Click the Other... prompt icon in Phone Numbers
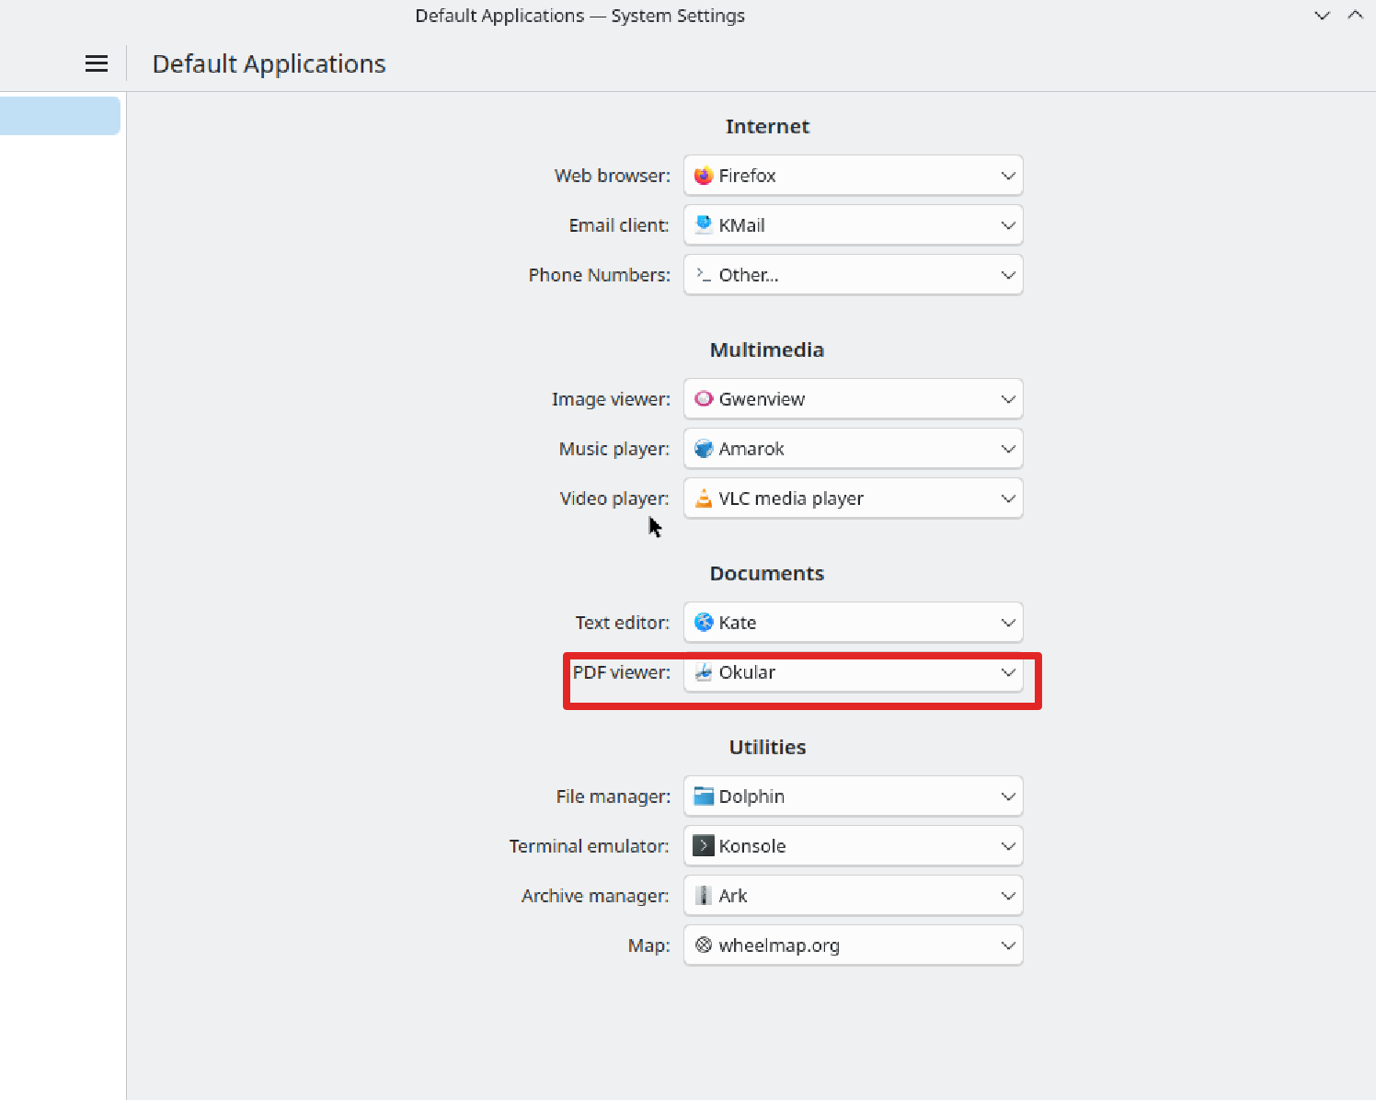This screenshot has width=1376, height=1100. coord(704,275)
